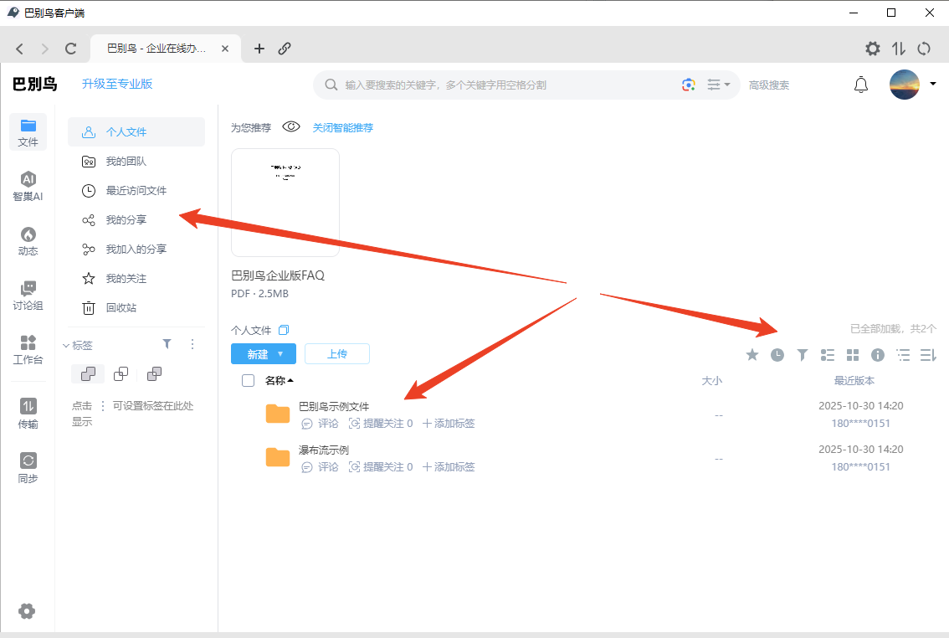
Task: Open the 同步 sync panel in sidebar
Action: pyautogui.click(x=28, y=469)
